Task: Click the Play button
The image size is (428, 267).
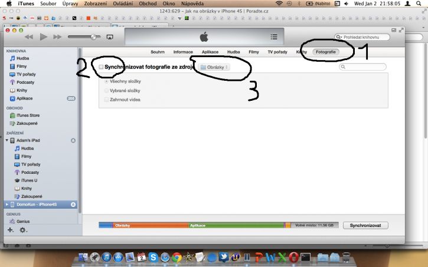Action: click(44, 37)
